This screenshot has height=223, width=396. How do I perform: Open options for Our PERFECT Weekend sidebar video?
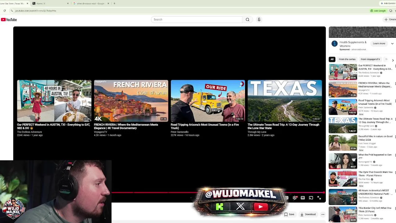click(x=395, y=66)
